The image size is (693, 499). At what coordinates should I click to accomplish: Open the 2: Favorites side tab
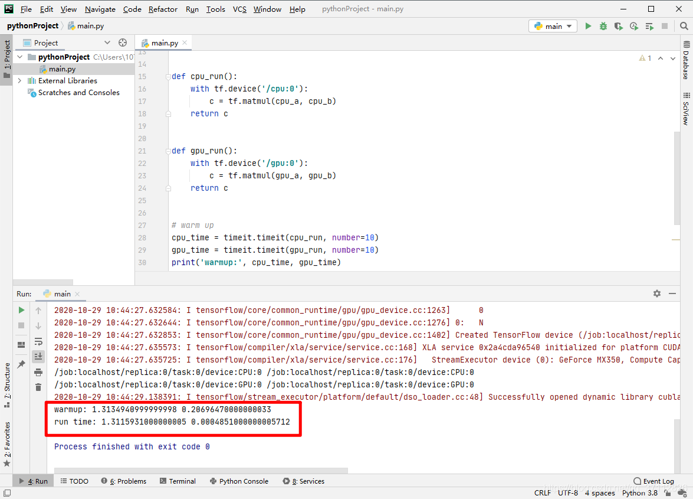6,443
